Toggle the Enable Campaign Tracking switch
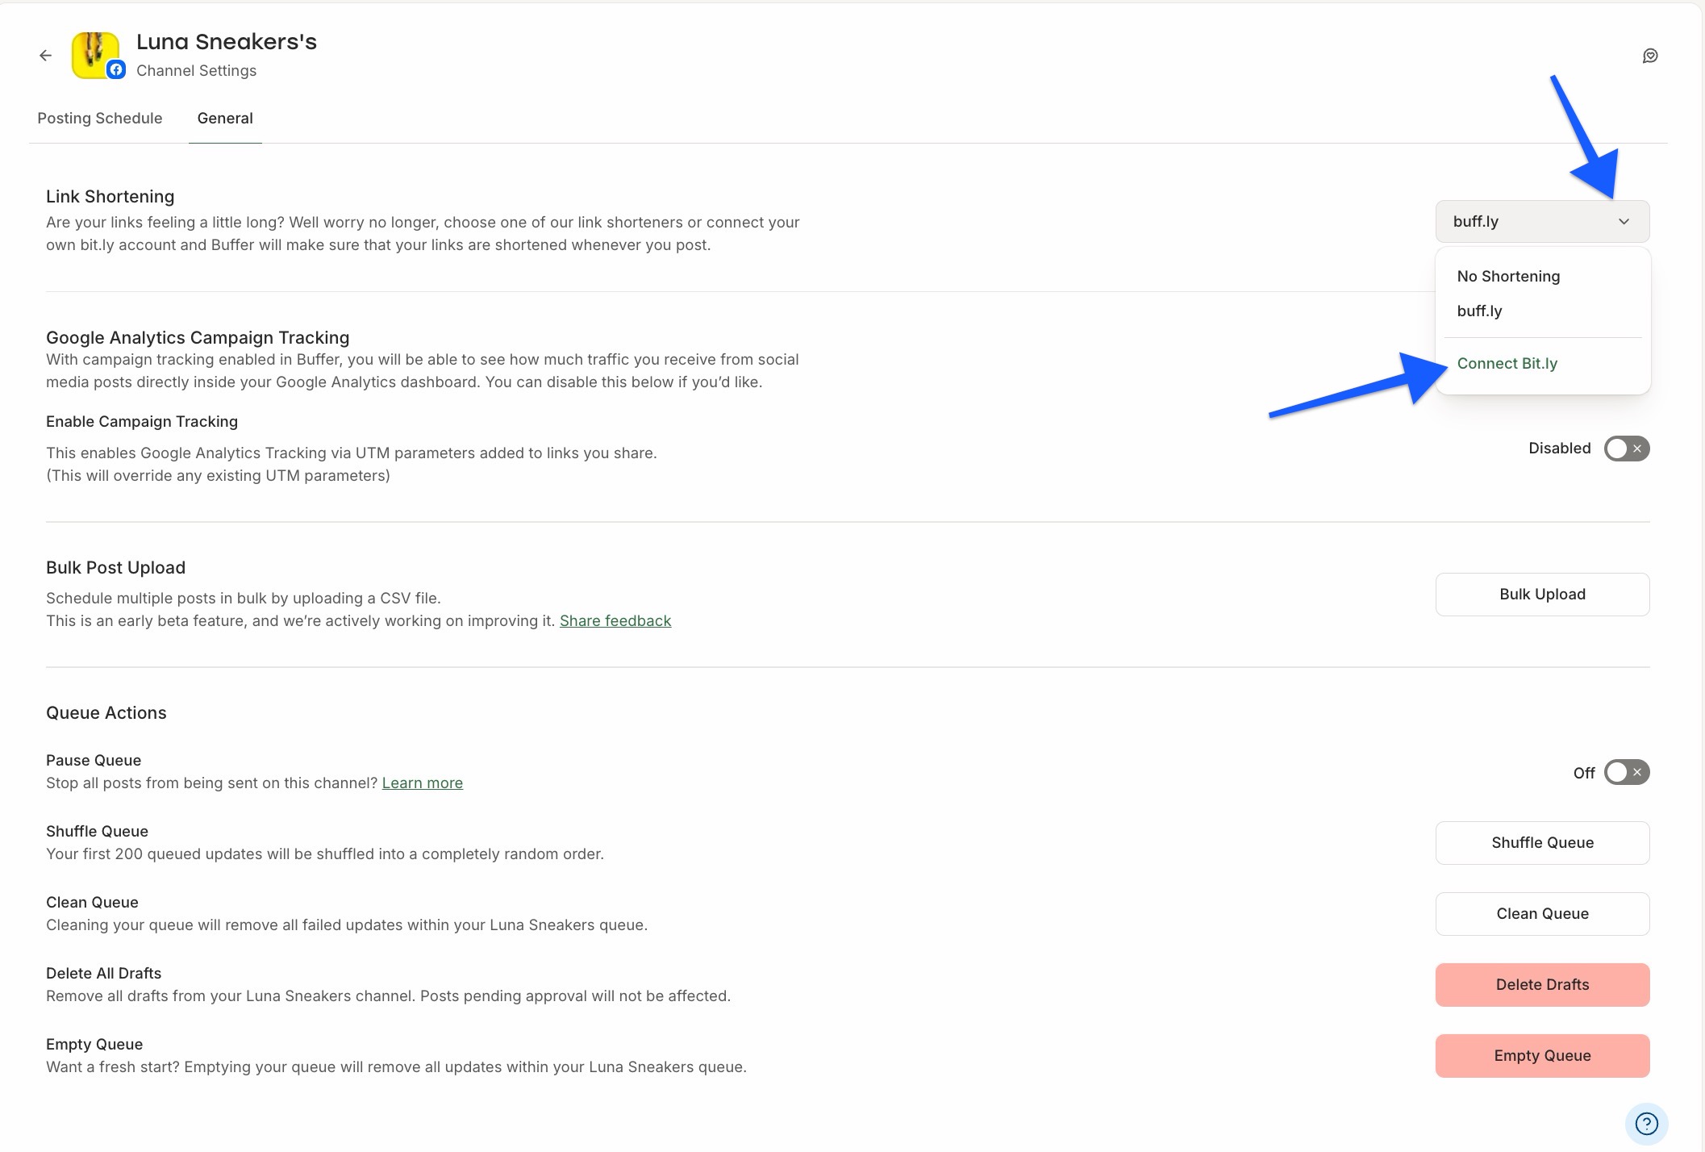Image resolution: width=1705 pixels, height=1152 pixels. [1626, 449]
